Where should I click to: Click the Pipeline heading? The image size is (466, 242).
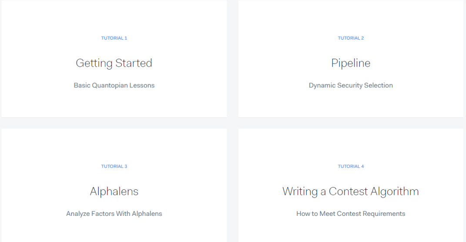(351, 63)
